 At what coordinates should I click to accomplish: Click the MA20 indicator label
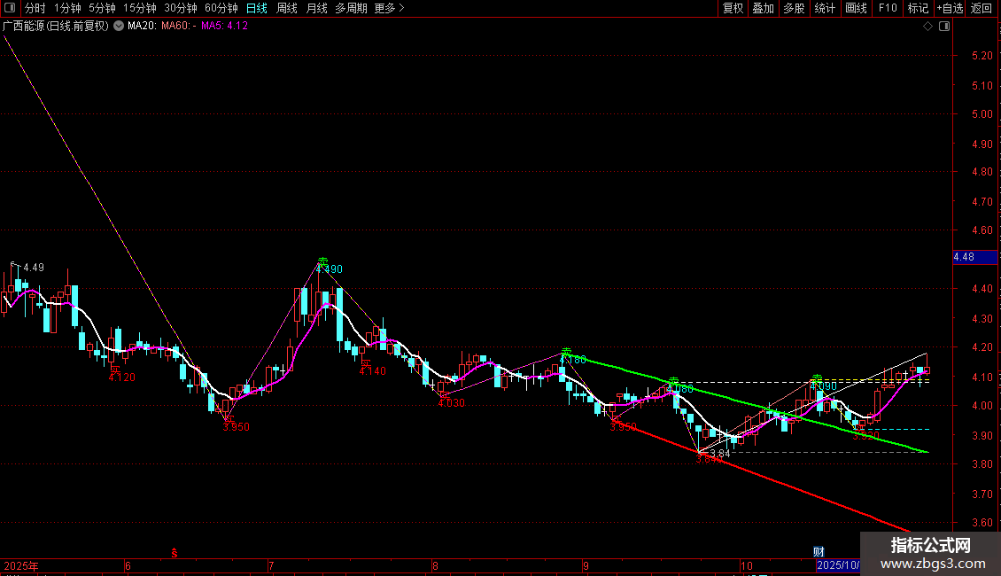click(142, 26)
